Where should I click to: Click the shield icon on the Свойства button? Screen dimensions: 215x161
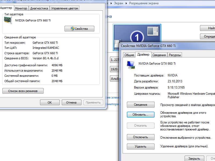click(72, 29)
